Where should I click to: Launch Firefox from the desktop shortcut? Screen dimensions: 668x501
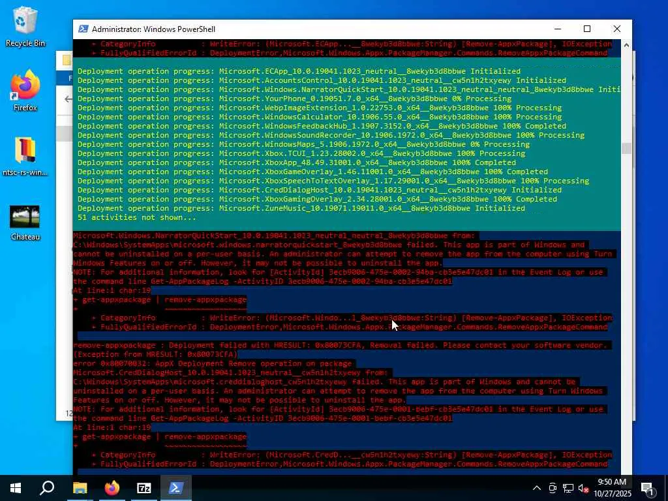click(x=25, y=90)
